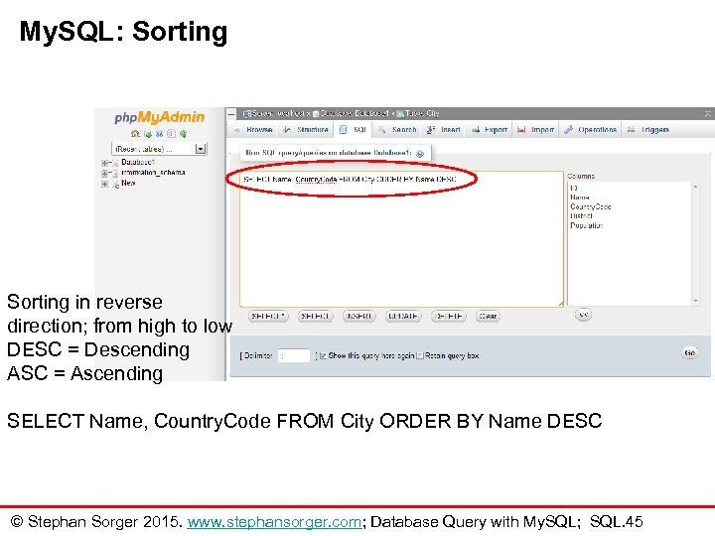Select the SQL tab
Viewport: 715px width, 536px height.
pos(354,130)
